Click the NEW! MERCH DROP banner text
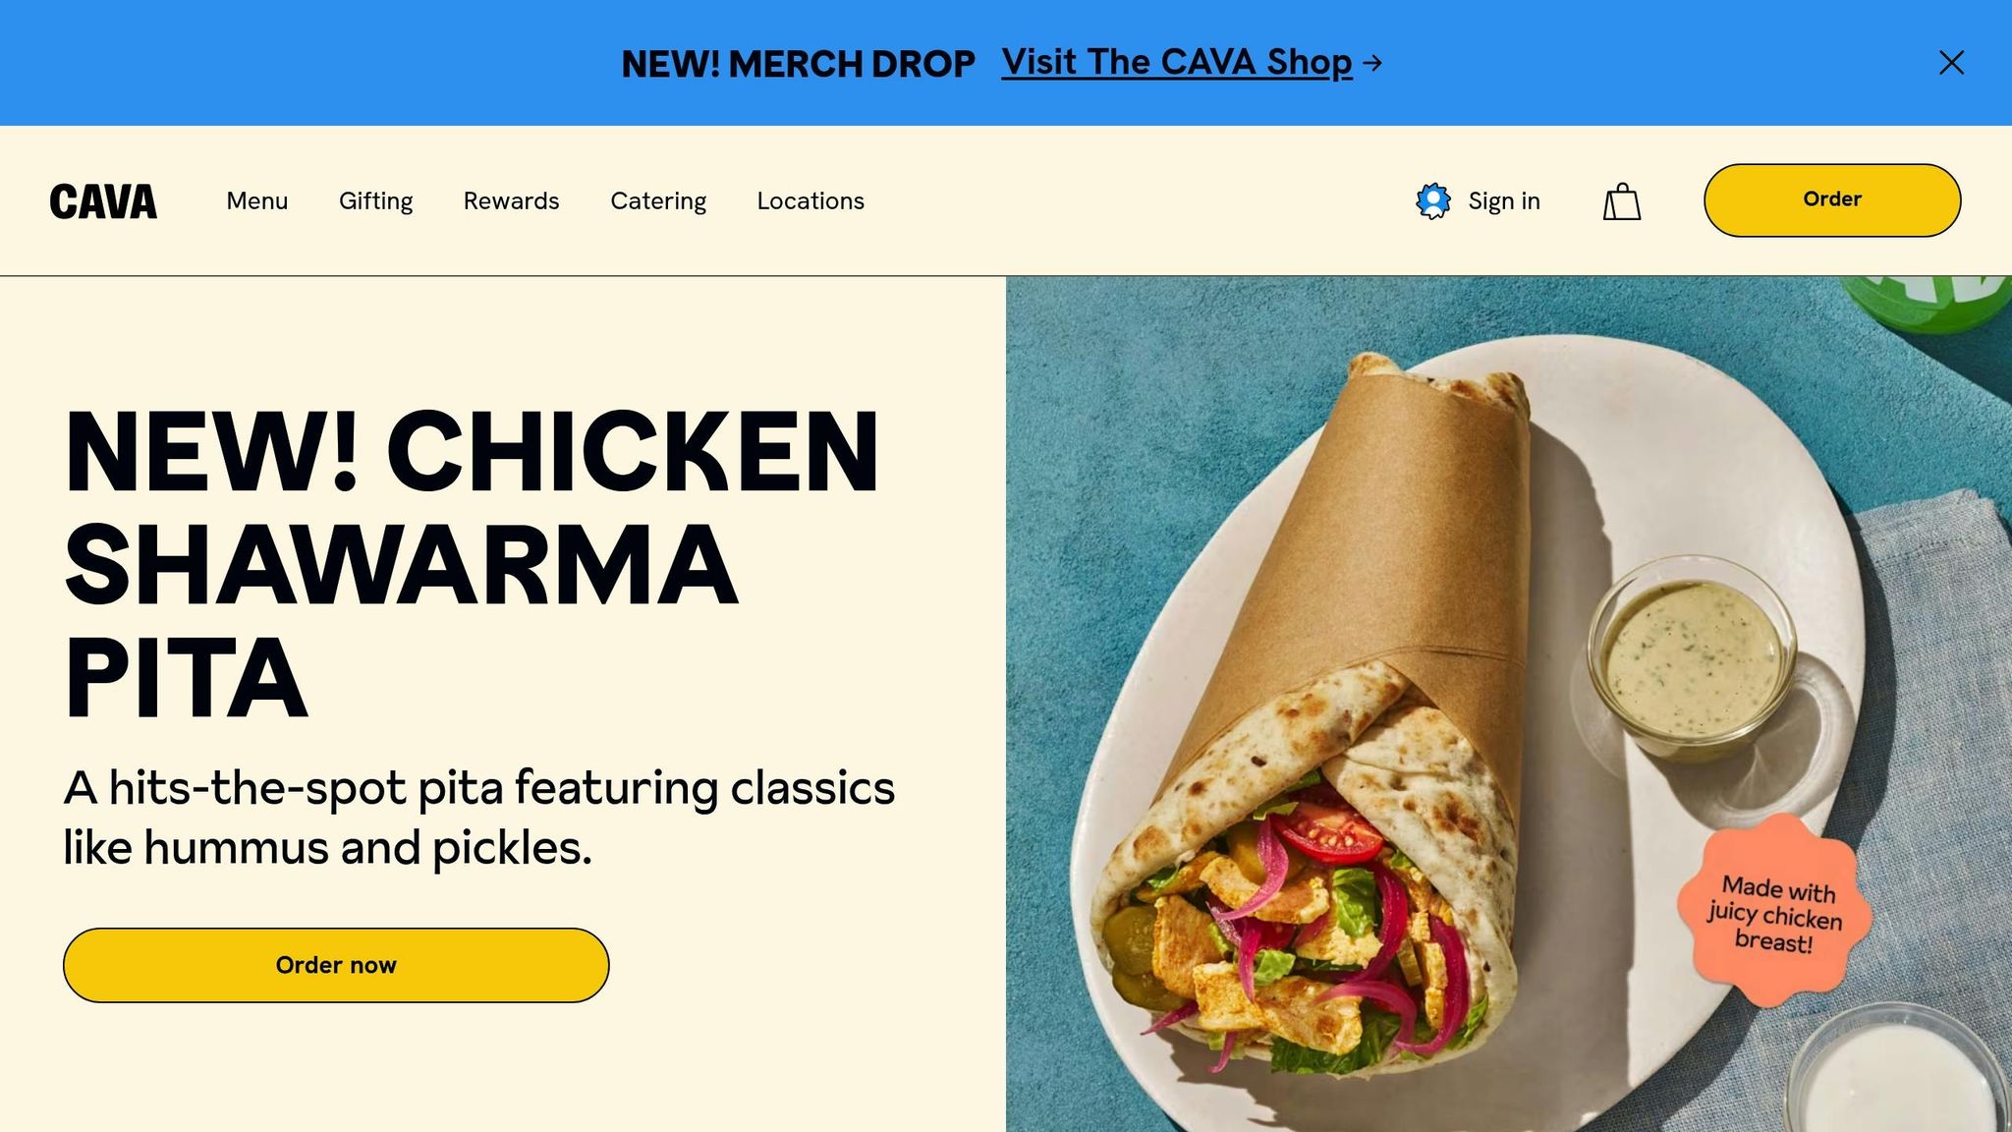The height and width of the screenshot is (1132, 2012). (x=798, y=64)
